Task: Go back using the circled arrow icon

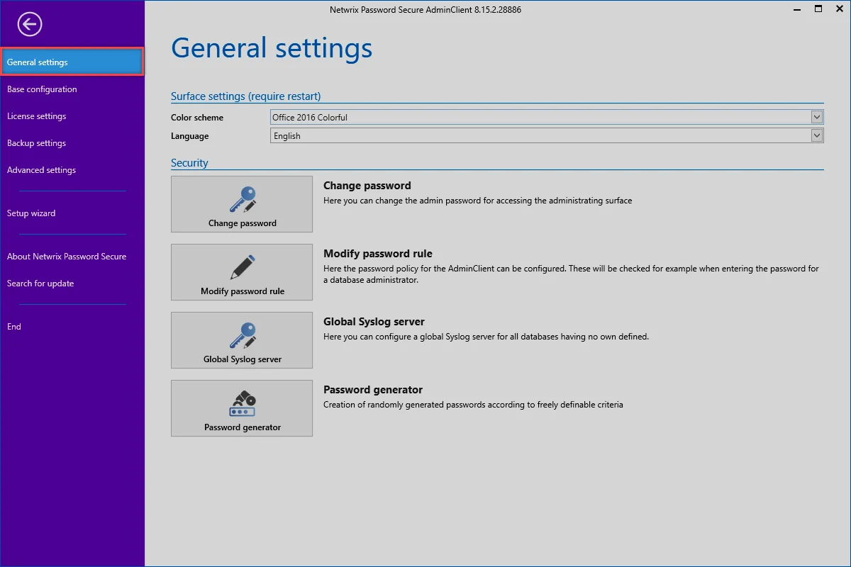Action: pos(30,25)
